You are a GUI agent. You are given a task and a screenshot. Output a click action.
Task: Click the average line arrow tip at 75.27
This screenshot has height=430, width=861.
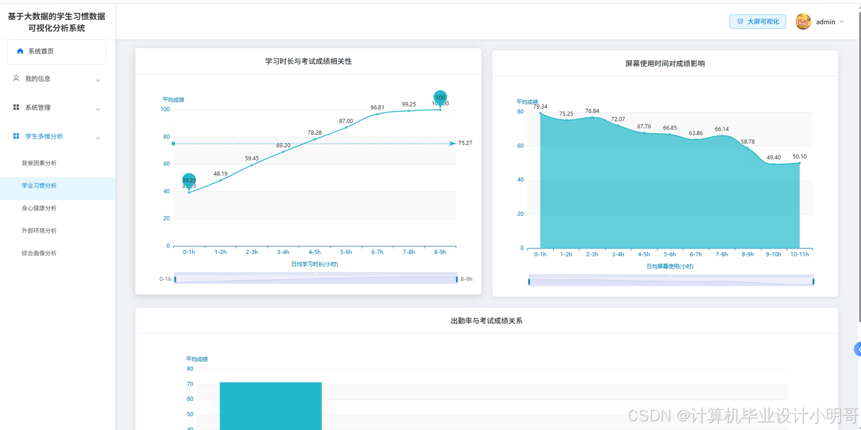click(x=453, y=143)
